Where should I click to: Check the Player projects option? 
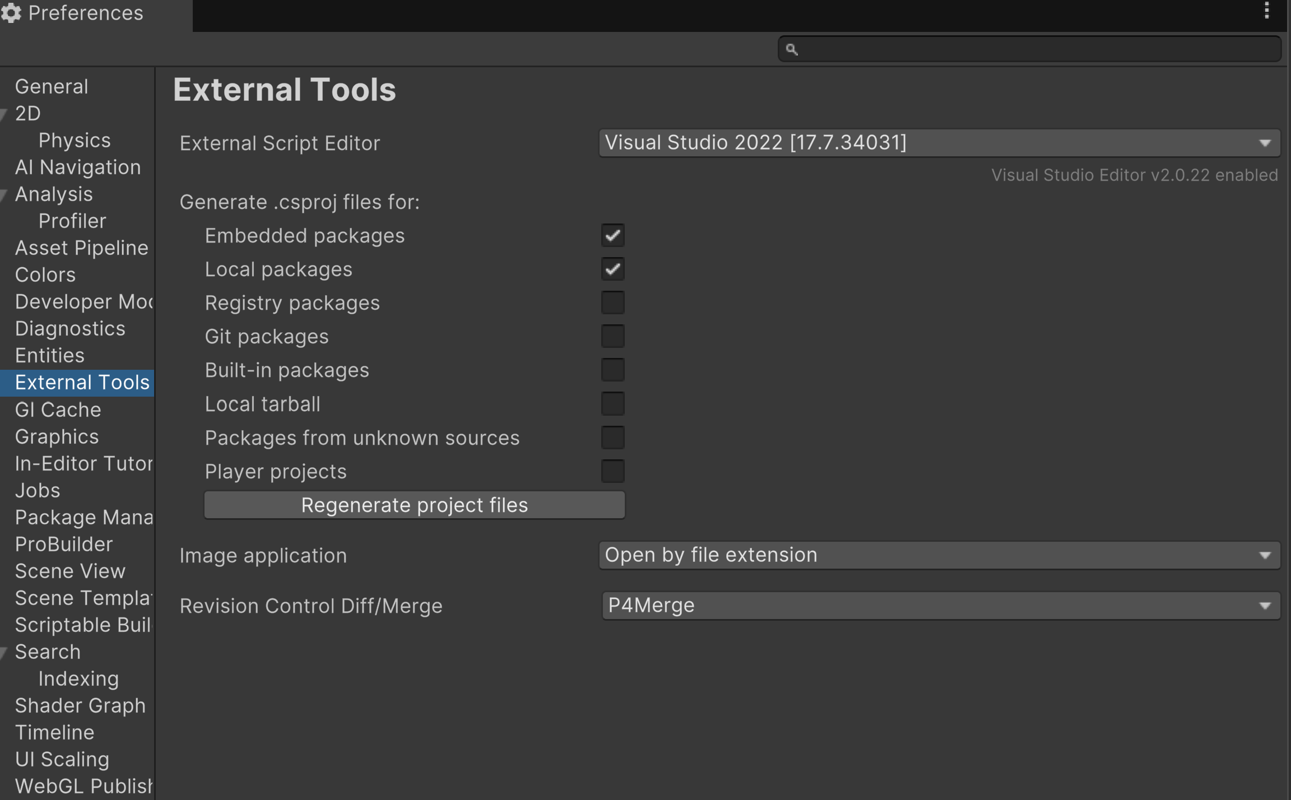612,471
